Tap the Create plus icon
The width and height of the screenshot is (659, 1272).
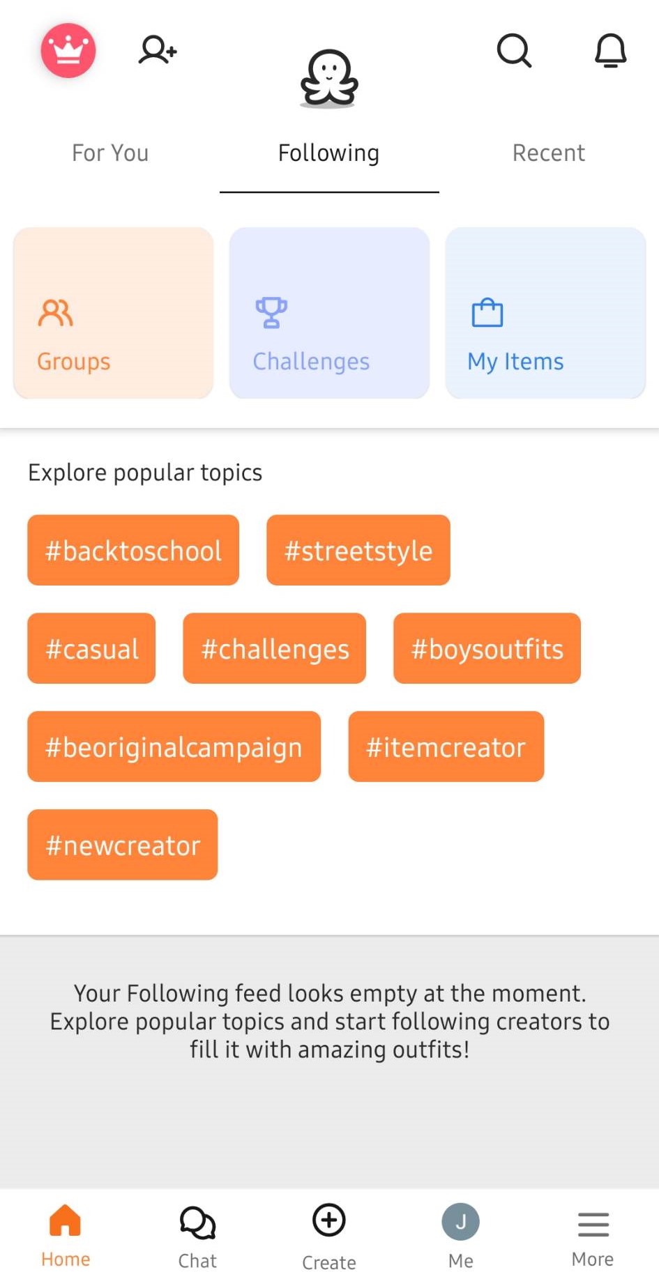point(328,1222)
